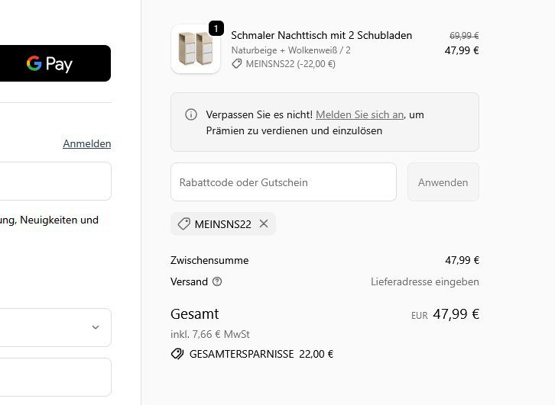Open the "Melden Sie sich an" link
The image size is (555, 405).
pos(359,114)
